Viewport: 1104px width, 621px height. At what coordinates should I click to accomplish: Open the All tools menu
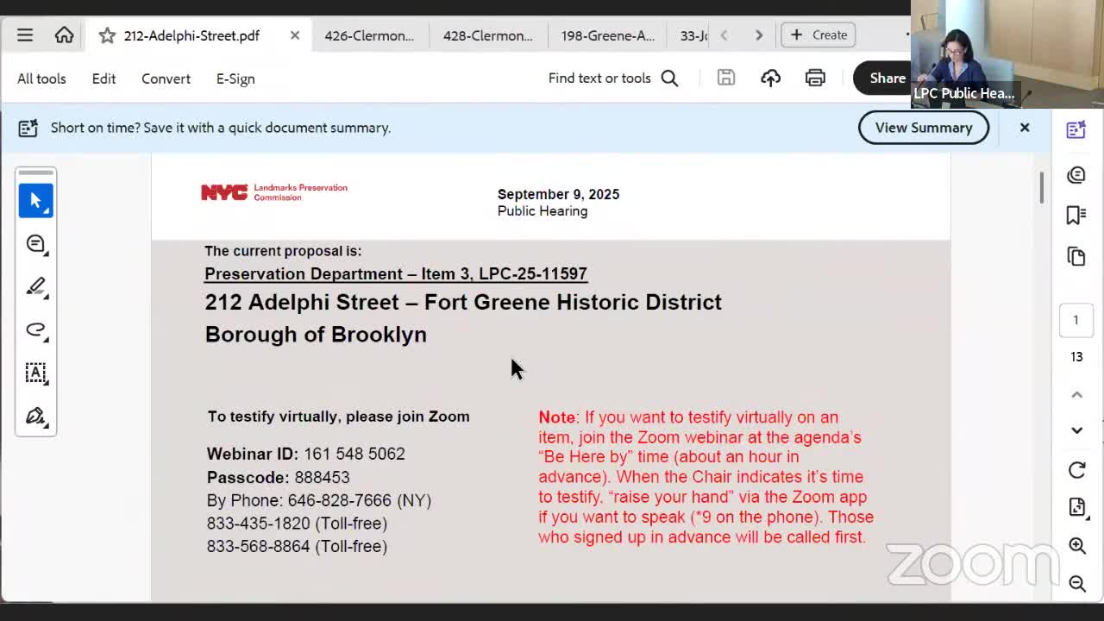tap(41, 78)
